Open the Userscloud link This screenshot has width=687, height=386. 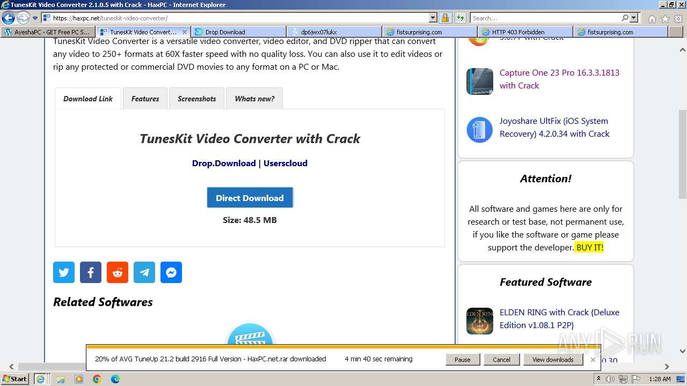coord(286,163)
